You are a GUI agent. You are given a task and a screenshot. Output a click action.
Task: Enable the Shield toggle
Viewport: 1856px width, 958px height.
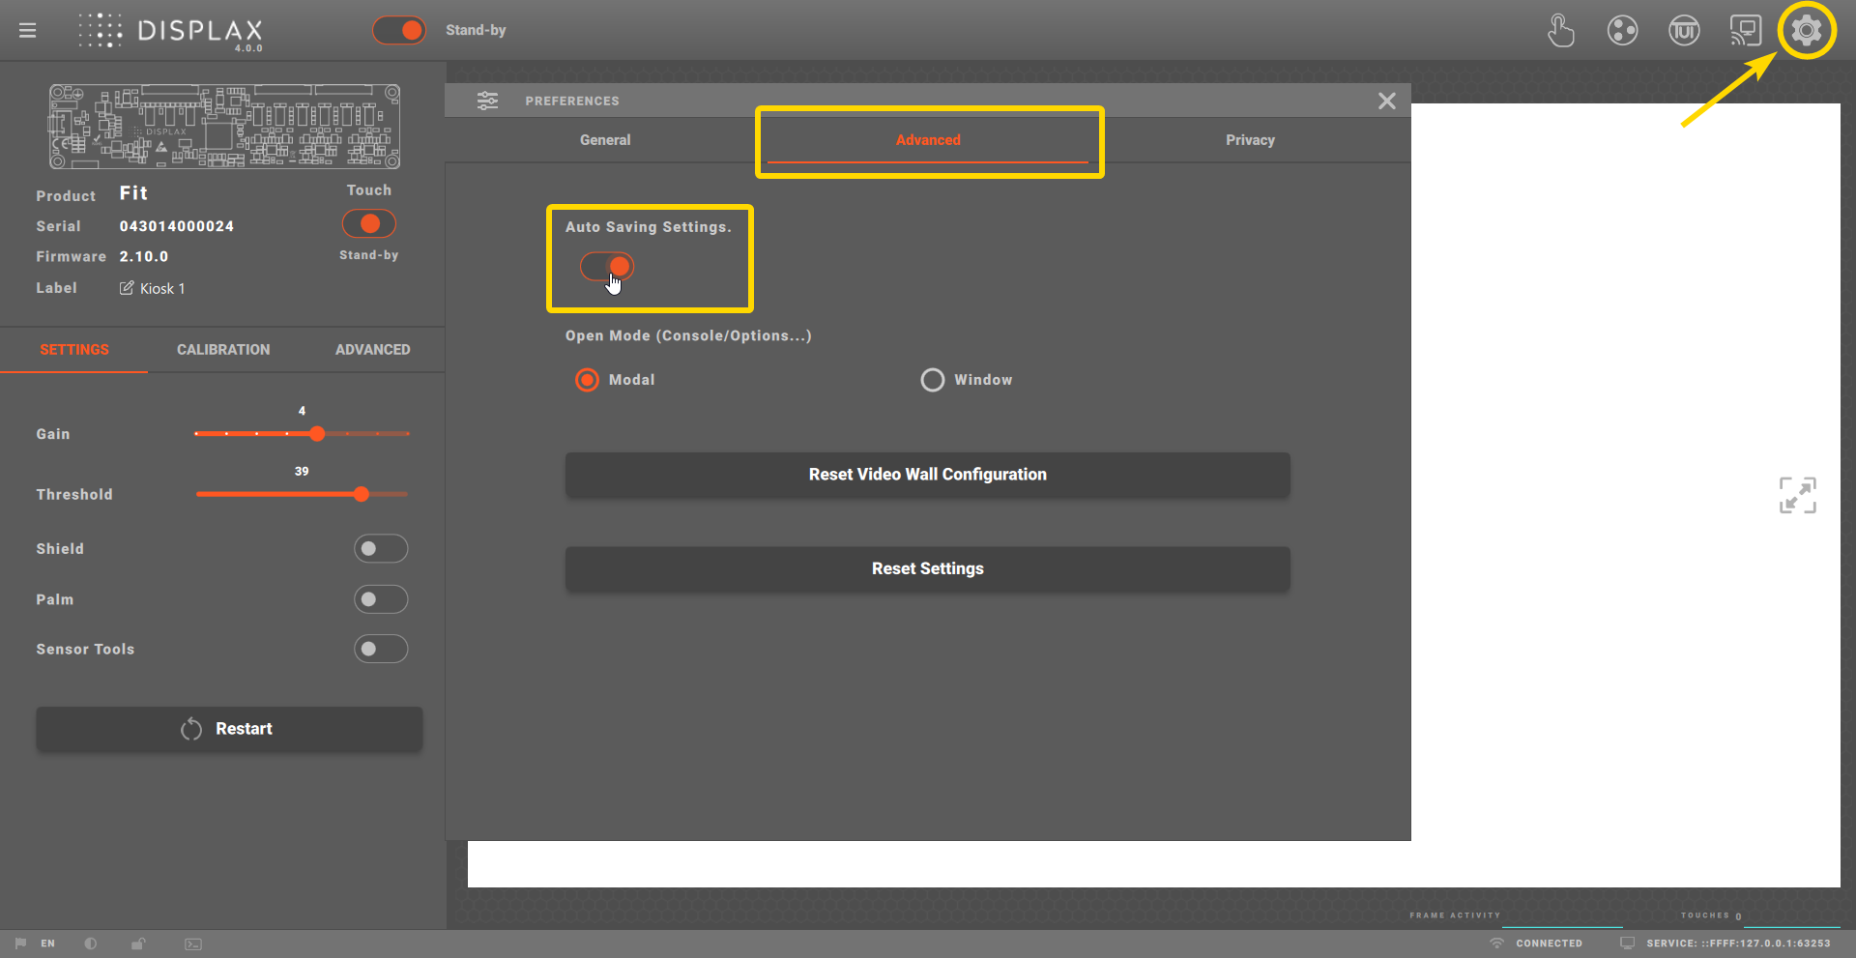tap(381, 549)
